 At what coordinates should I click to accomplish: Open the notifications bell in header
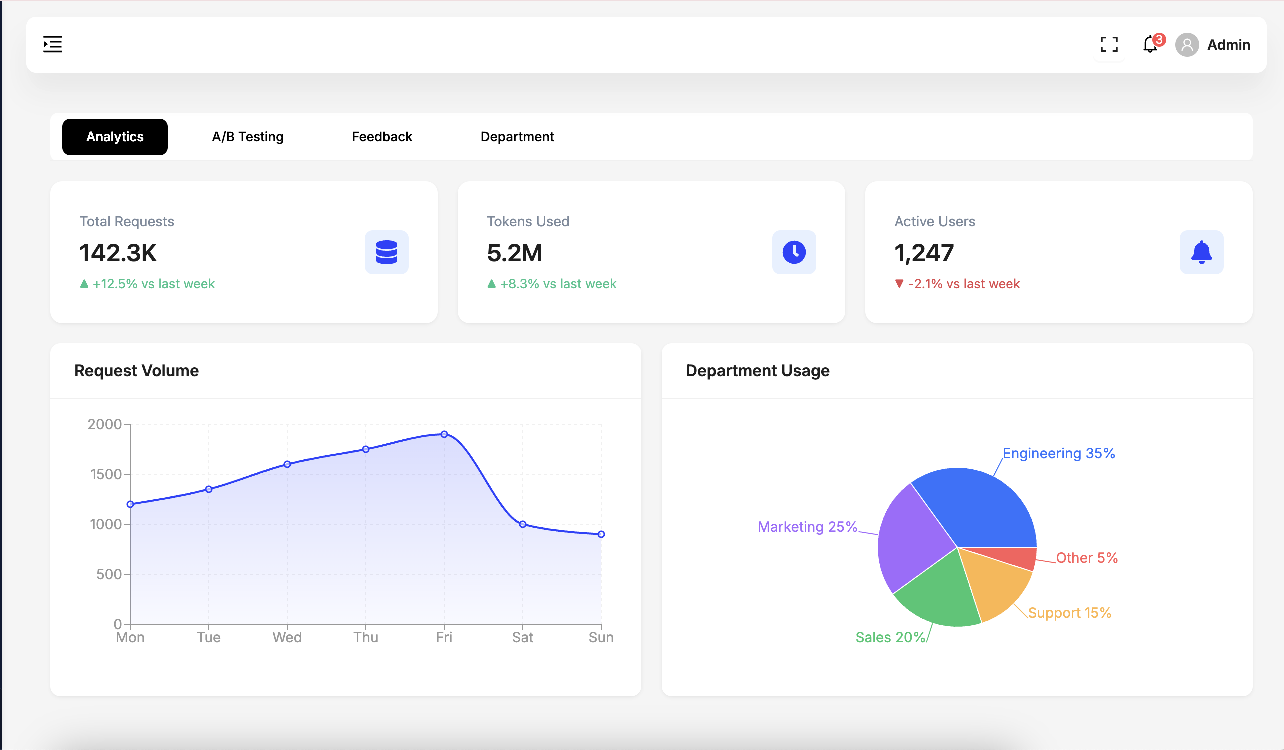tap(1149, 45)
